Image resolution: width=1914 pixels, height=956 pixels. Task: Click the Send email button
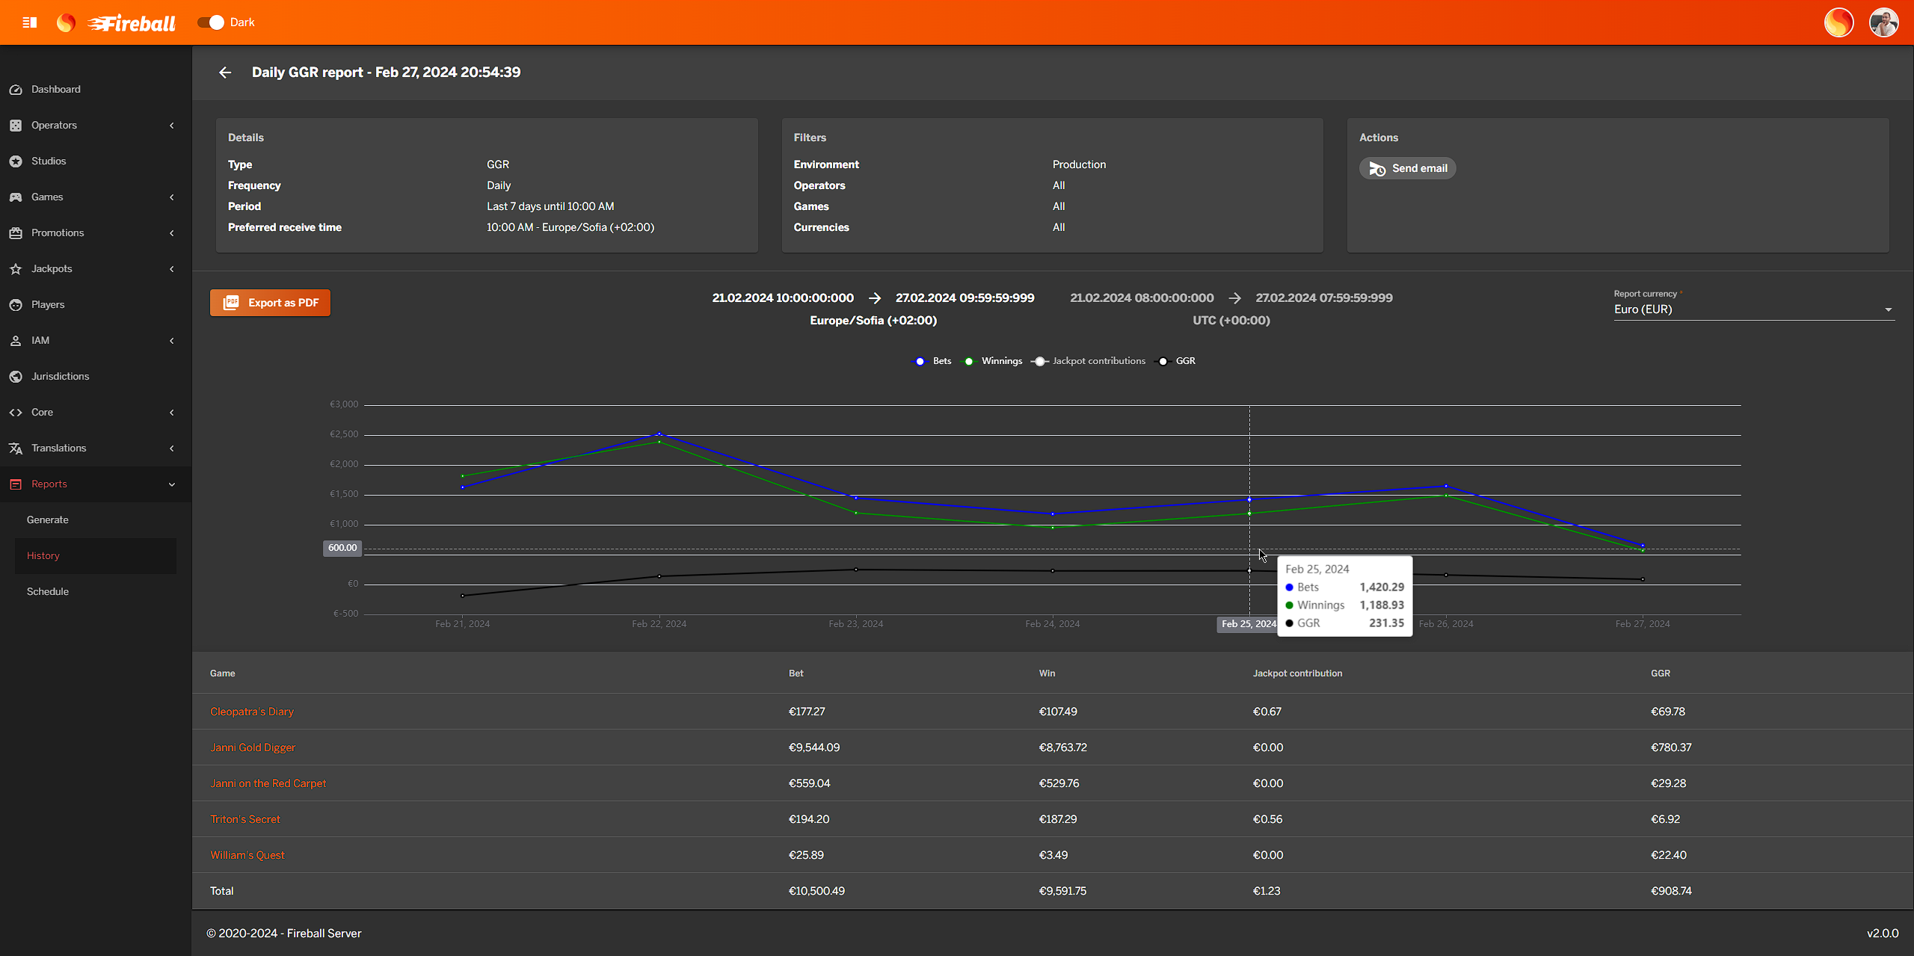[1407, 168]
